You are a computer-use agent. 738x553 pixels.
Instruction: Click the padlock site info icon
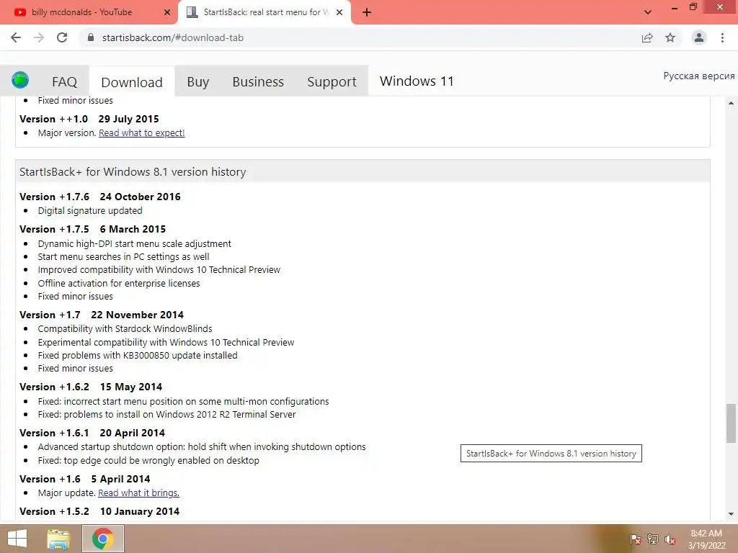91,37
